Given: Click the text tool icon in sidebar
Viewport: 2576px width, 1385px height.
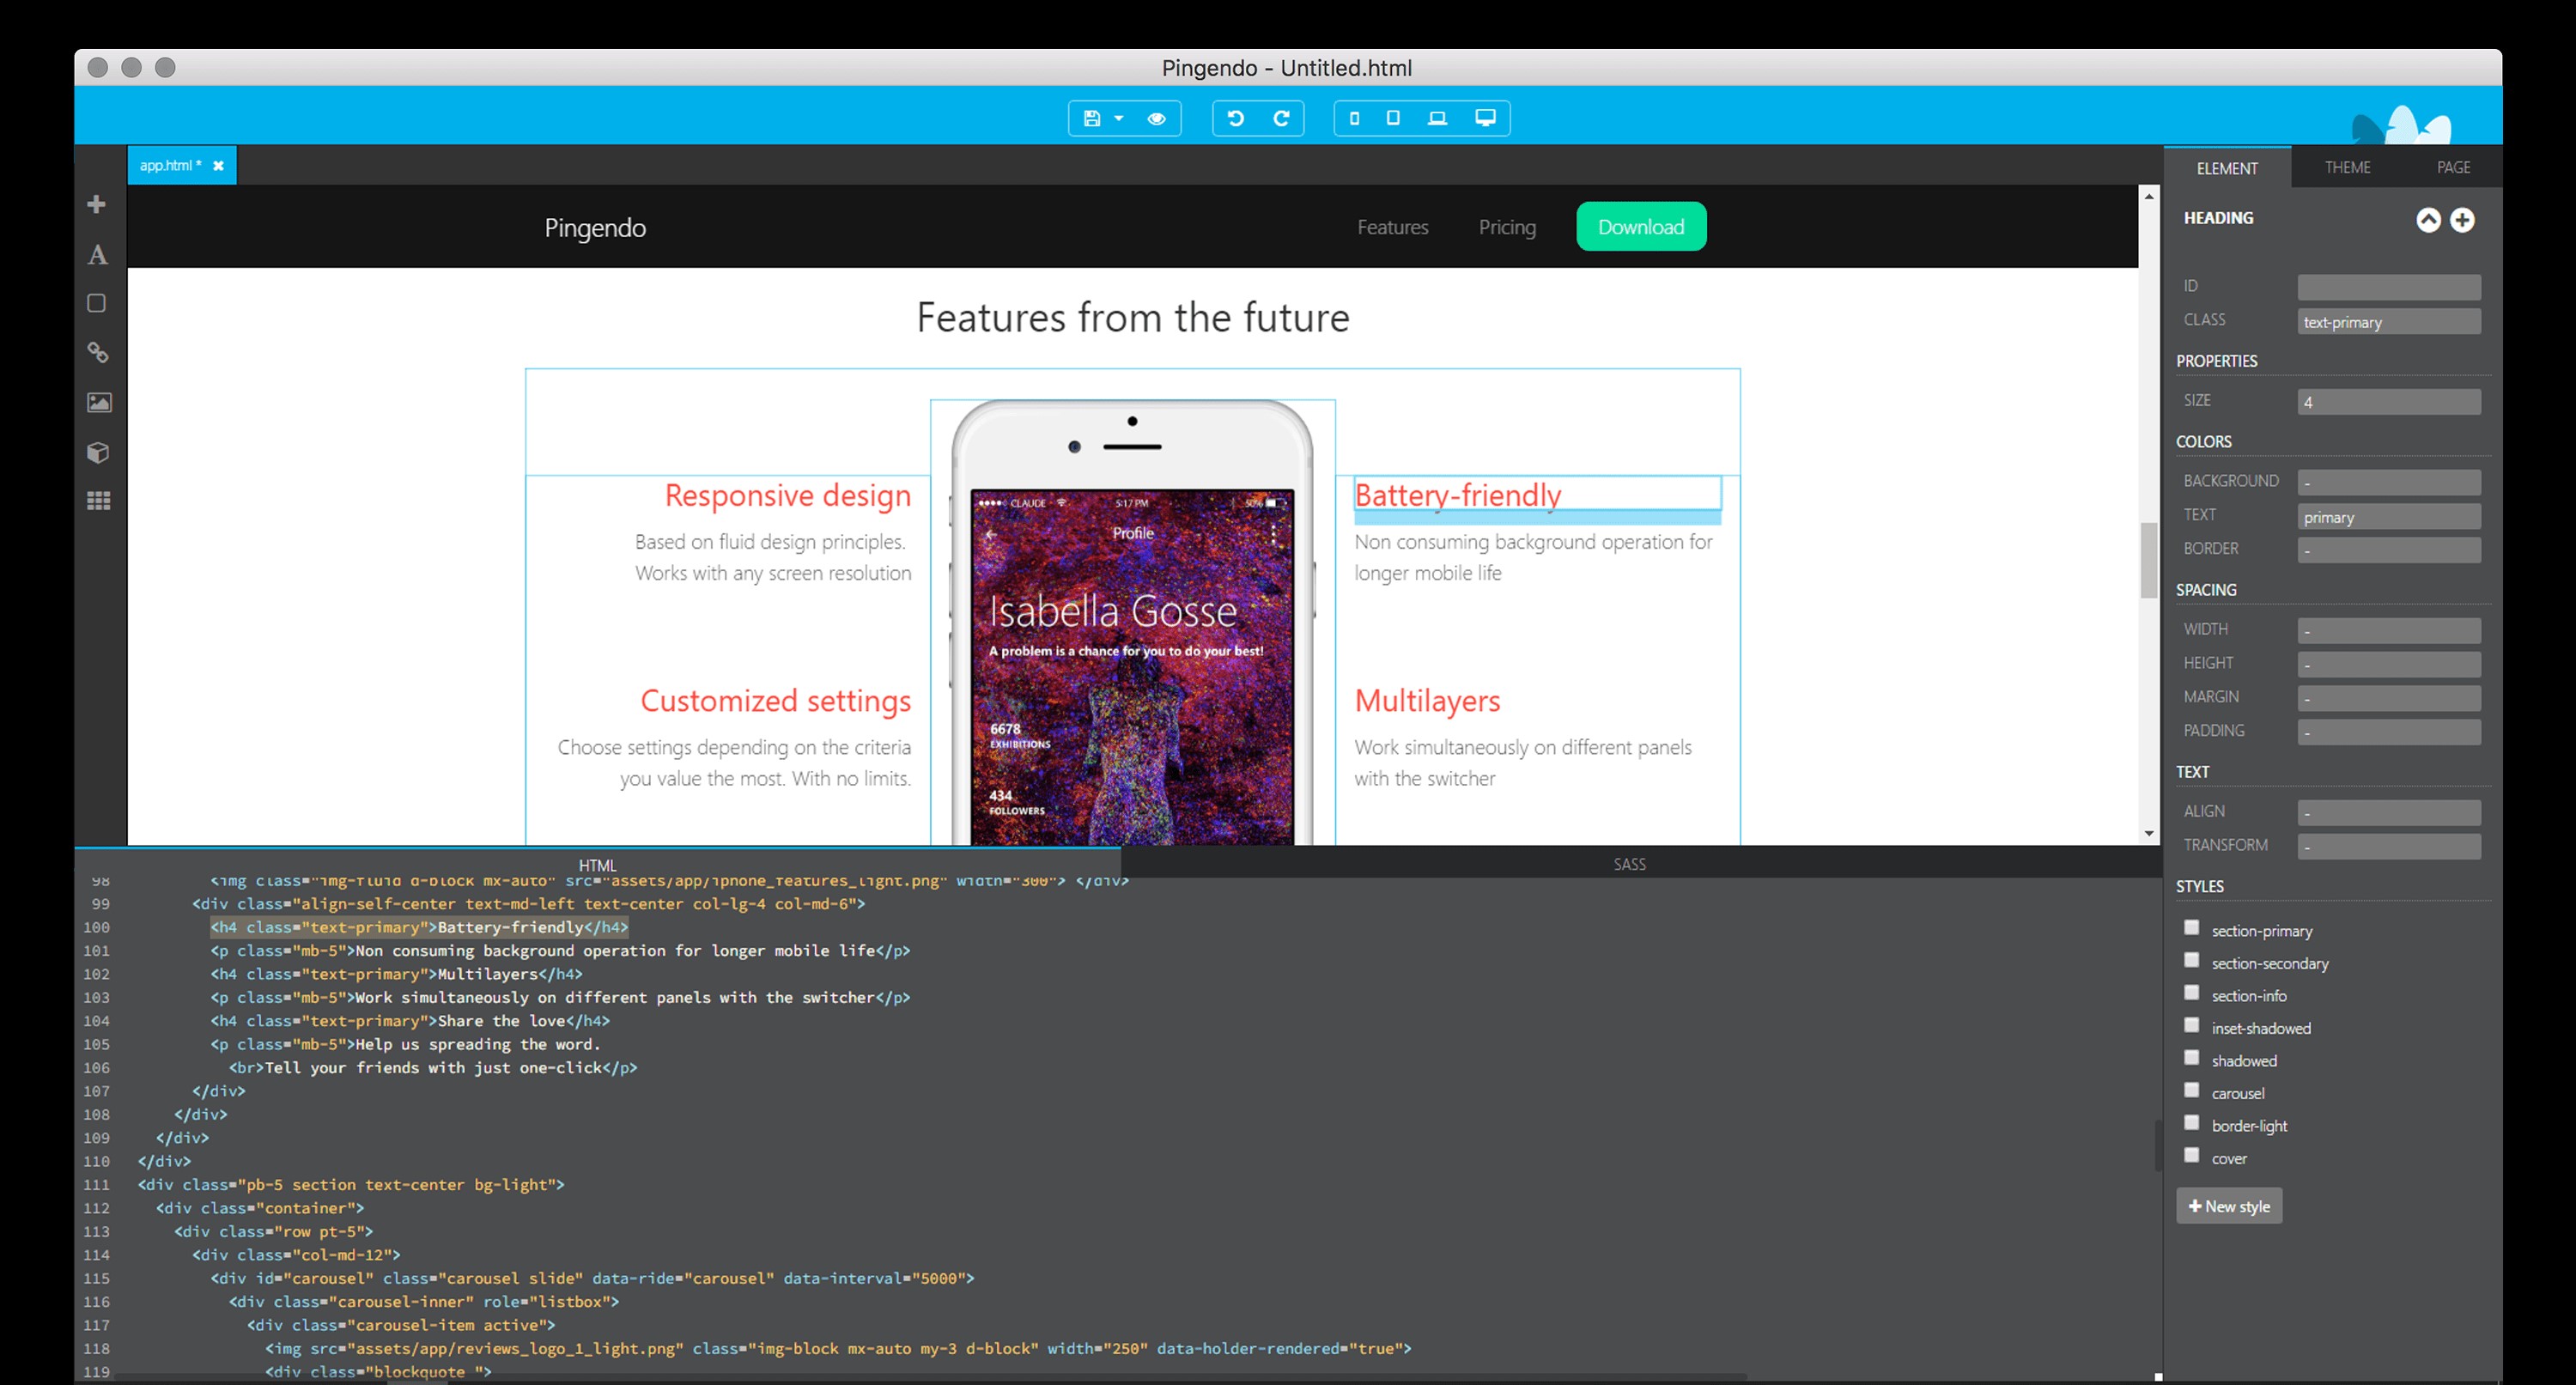Looking at the screenshot, I should (x=97, y=252).
